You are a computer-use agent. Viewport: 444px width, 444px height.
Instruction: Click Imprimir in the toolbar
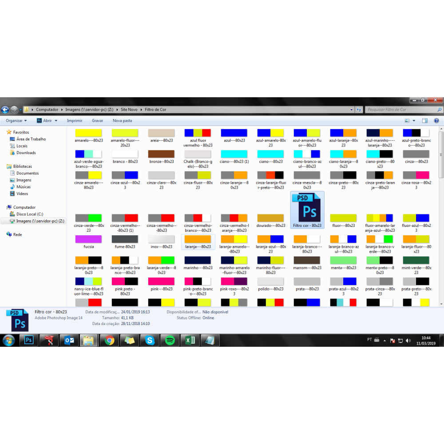click(75, 120)
